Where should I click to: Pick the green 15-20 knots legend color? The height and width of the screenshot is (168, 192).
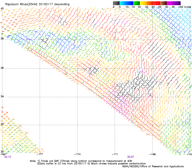[136, 3]
